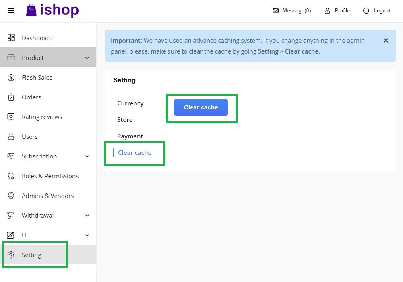
Task: Select the Currency settings tab
Action: [130, 103]
